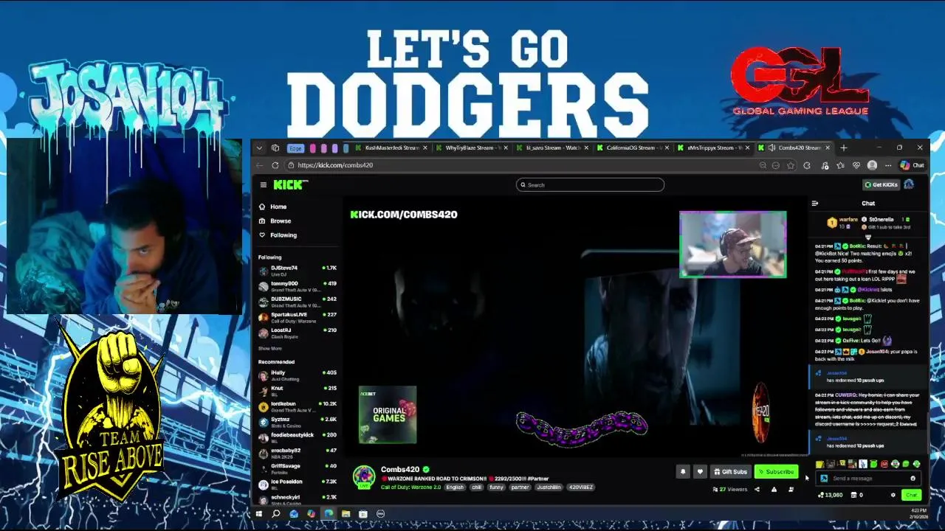Expand Show More under Following list
The image size is (945, 531).
(x=269, y=348)
